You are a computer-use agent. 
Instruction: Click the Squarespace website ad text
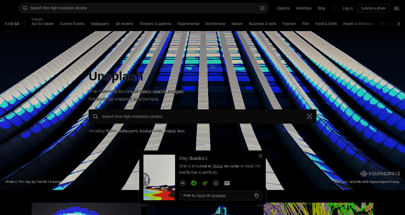tap(367, 182)
